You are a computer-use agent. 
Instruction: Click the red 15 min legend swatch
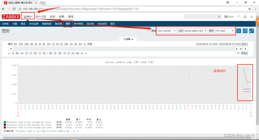coord(5,128)
